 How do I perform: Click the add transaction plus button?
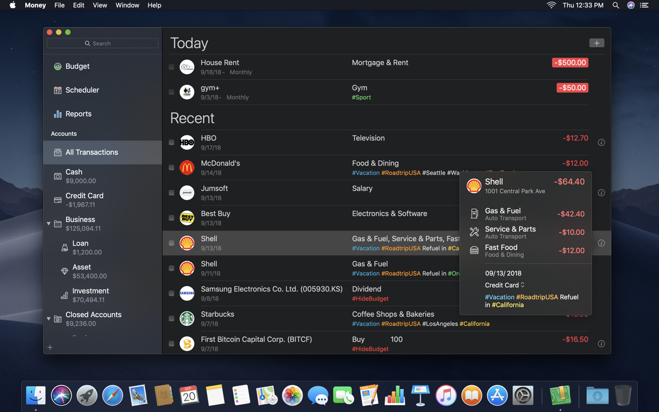tap(597, 43)
